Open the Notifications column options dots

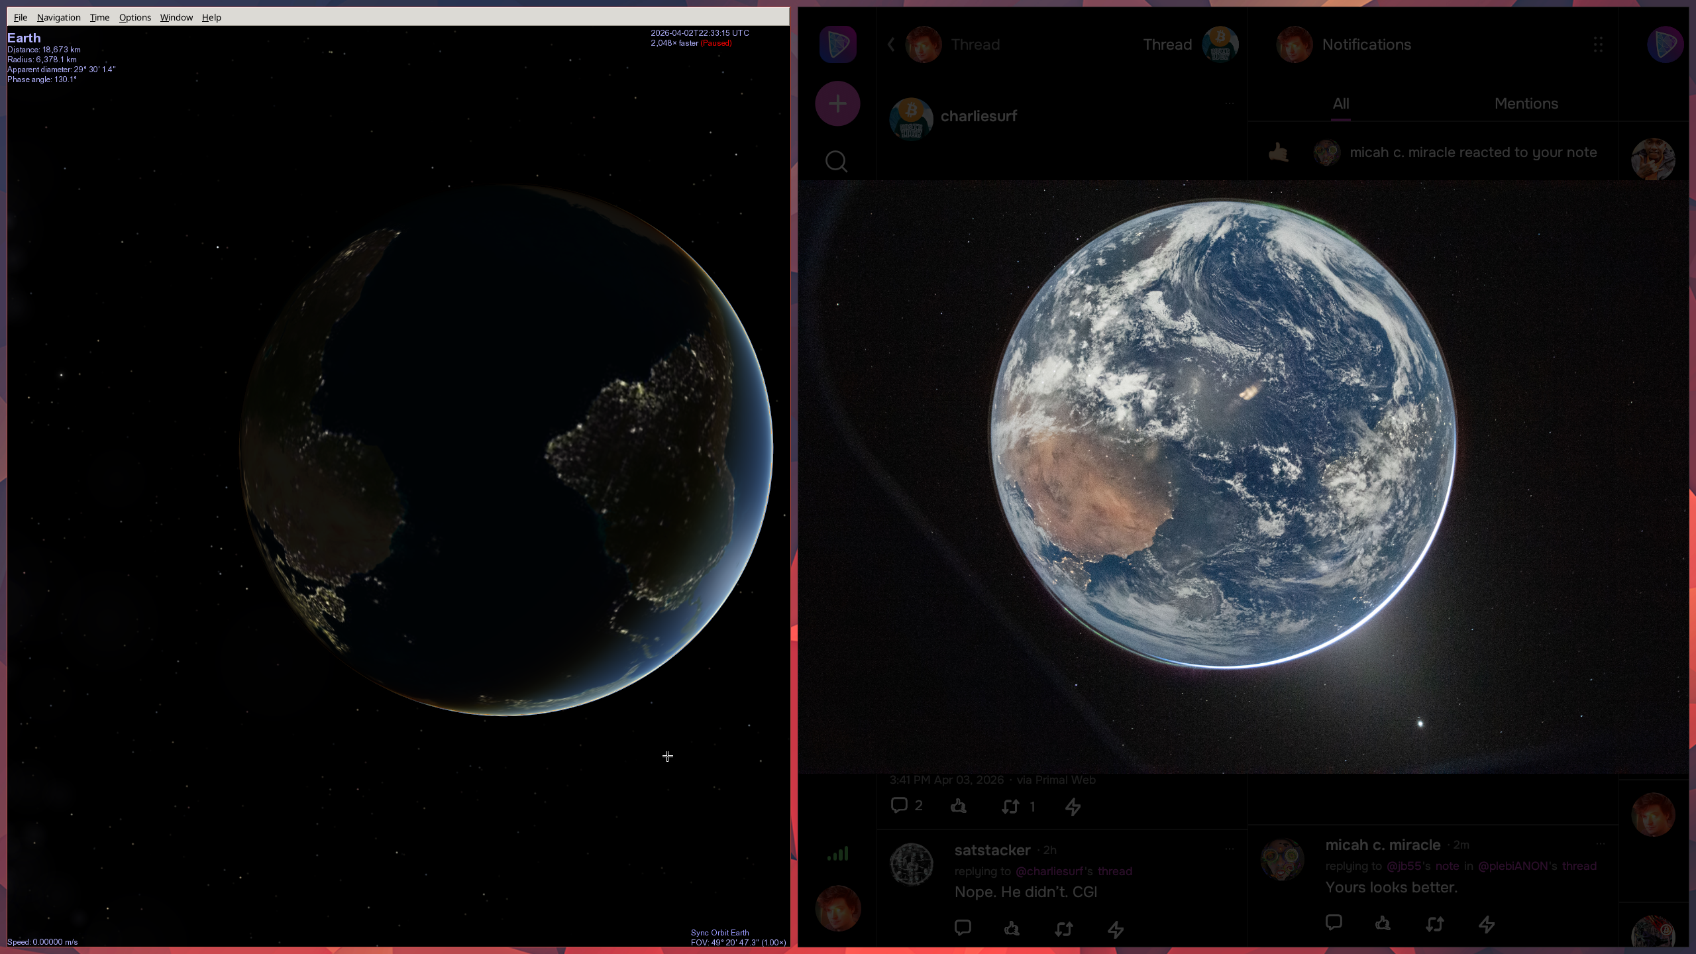(1598, 44)
